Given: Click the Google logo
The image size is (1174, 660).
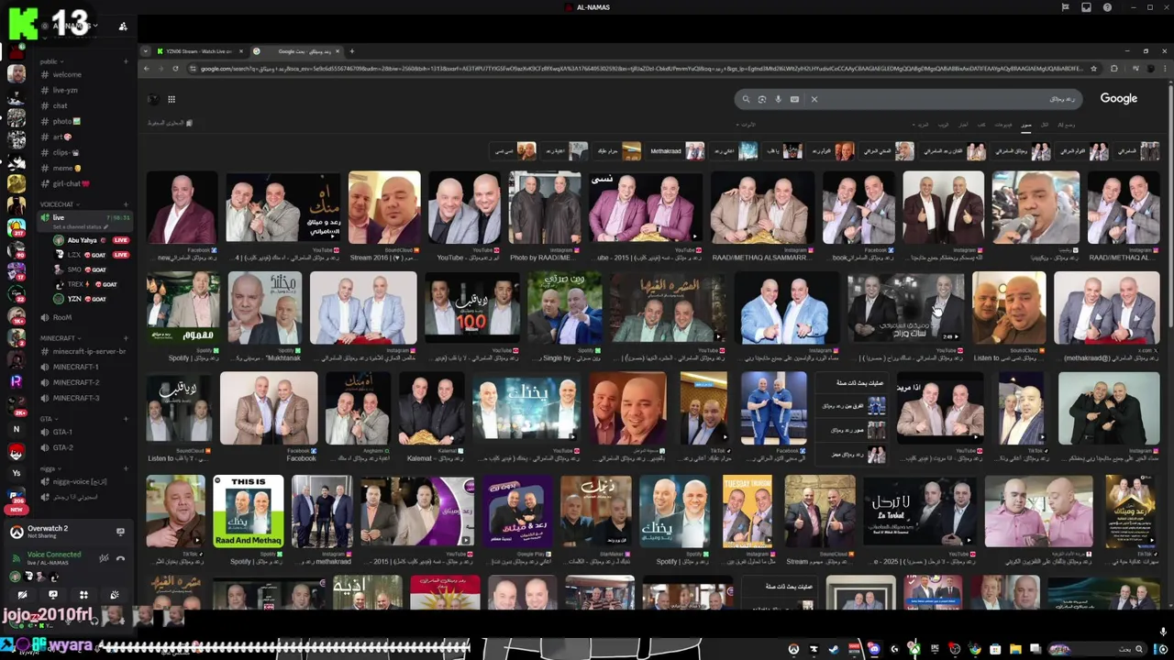Looking at the screenshot, I should pos(1118,98).
